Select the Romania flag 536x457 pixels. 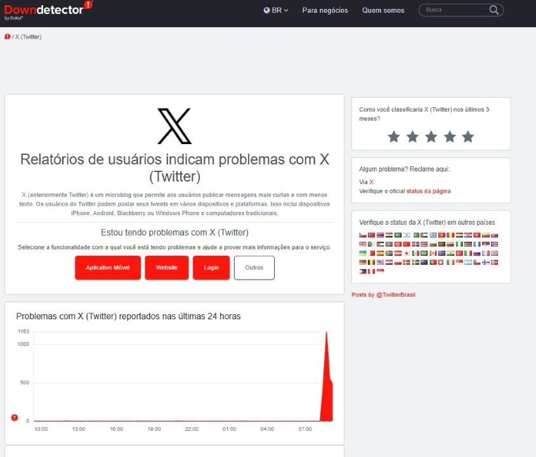(450, 235)
